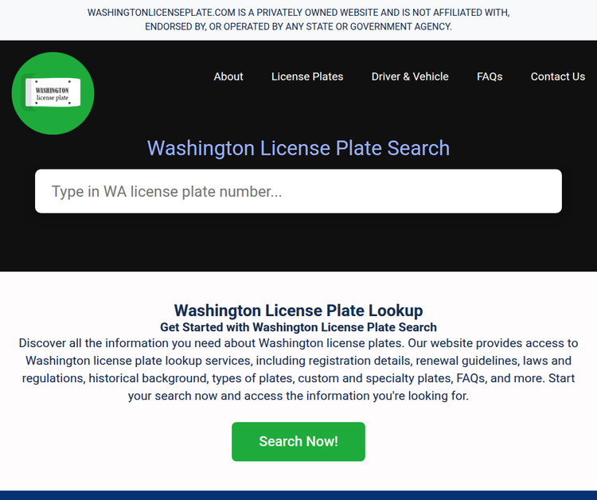Select Driver & Vehicle in navigation
Image resolution: width=597 pixels, height=500 pixels.
click(410, 76)
